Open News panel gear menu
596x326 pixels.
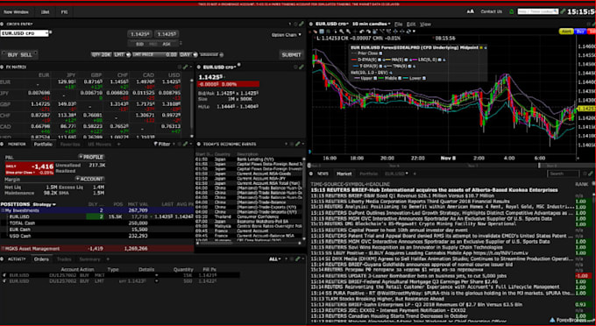pos(311,174)
